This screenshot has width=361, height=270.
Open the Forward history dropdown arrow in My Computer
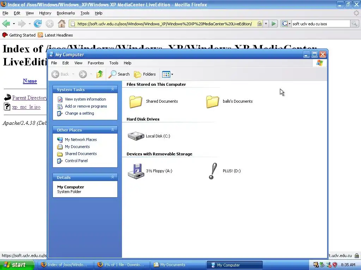pos(91,74)
